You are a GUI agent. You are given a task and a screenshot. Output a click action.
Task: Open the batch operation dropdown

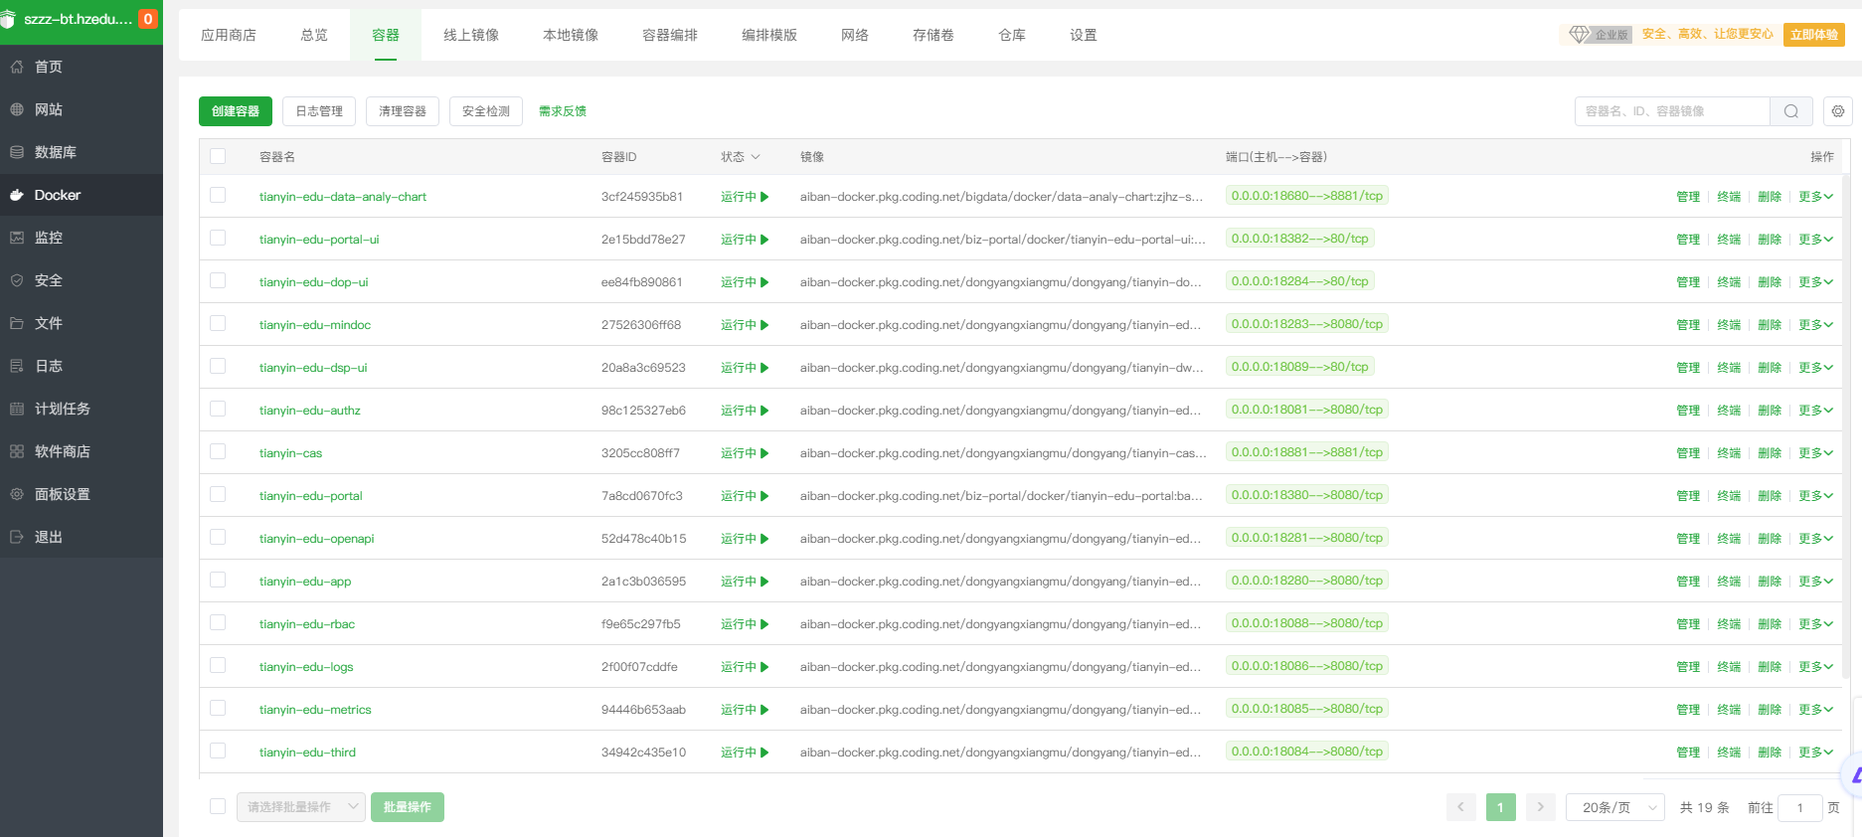click(301, 807)
